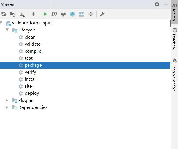
Task: Click the Dependencies folder icon
Action: click(15, 107)
